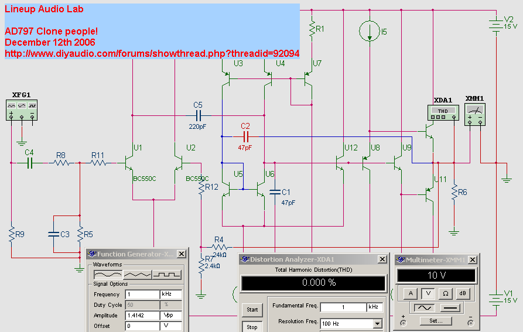Select DC signal mode on Multimeter
This screenshot has height=332, width=523.
pyautogui.click(x=450, y=307)
